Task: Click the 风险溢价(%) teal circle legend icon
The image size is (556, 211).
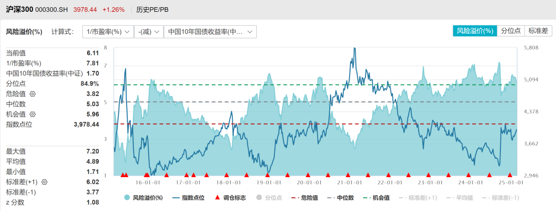Action: pyautogui.click(x=127, y=198)
